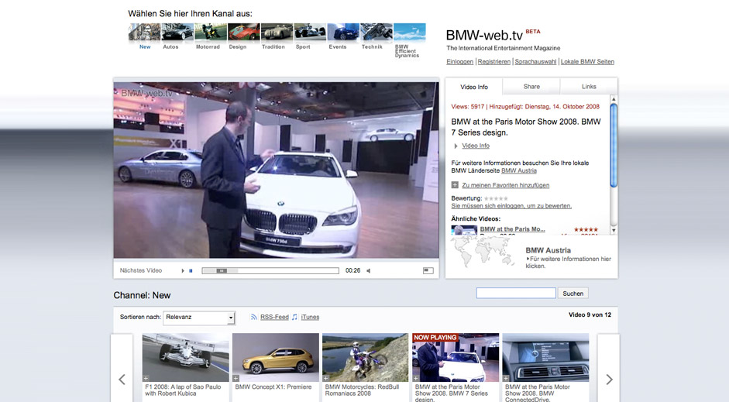
Task: Click the Suchen button
Action: [573, 294]
